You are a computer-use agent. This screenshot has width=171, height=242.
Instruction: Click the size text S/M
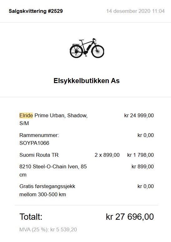(24, 123)
